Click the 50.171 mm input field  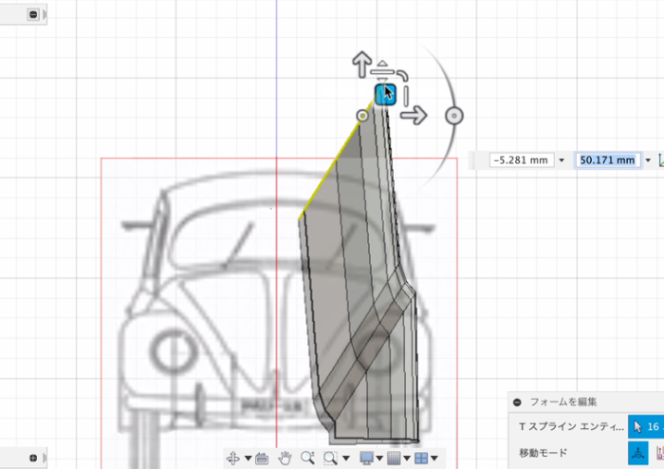[607, 160]
